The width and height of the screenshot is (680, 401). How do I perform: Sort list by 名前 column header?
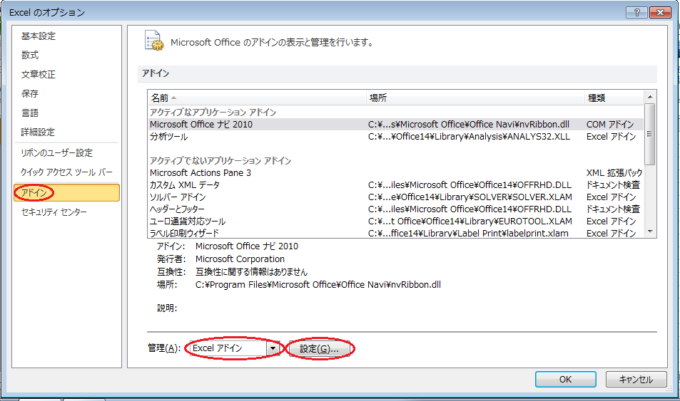[x=257, y=98]
